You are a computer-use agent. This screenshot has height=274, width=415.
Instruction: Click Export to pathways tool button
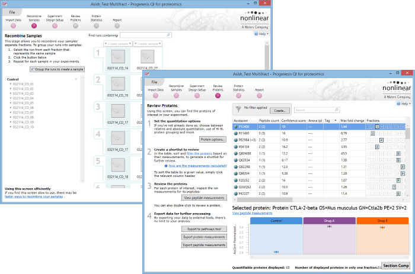click(204, 229)
